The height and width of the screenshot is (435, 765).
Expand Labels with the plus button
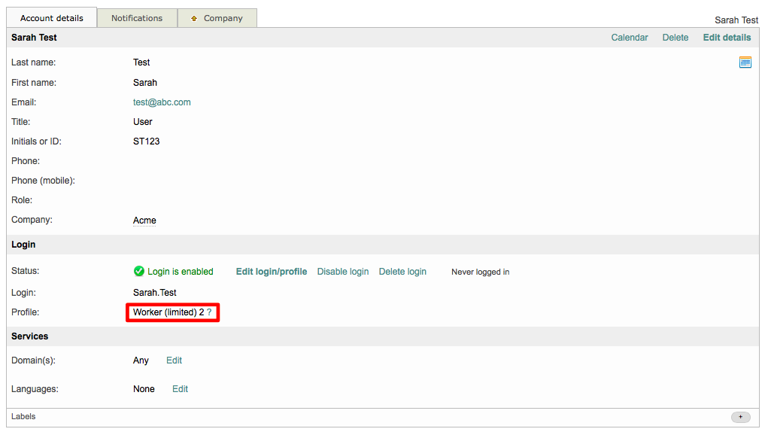pos(740,417)
